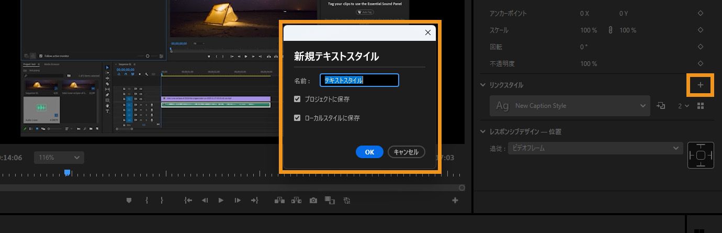Open the New Caption Style dropdown
722x233 pixels.
pos(570,106)
